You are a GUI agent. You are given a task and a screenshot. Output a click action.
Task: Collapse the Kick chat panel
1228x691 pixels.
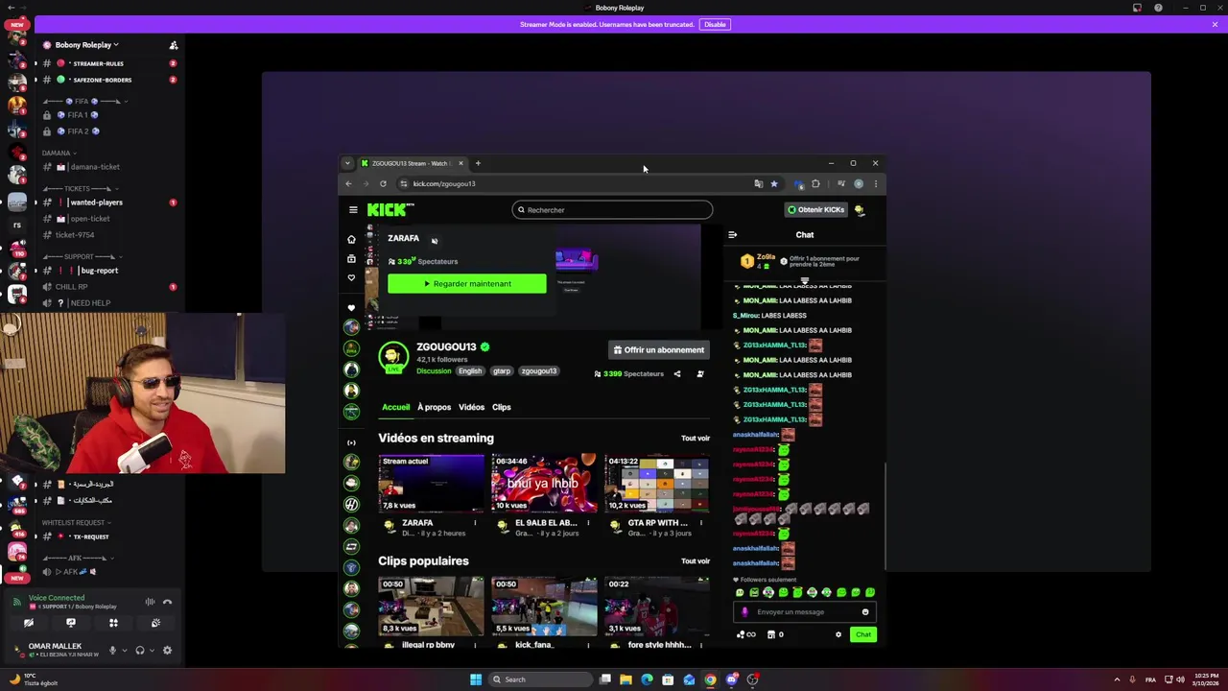733,235
